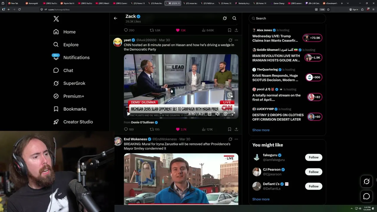Join TheQuartering live space with +906

click(x=313, y=77)
